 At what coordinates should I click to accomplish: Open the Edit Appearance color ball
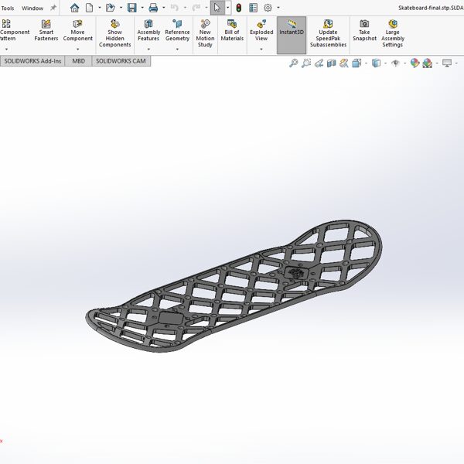[x=415, y=63]
